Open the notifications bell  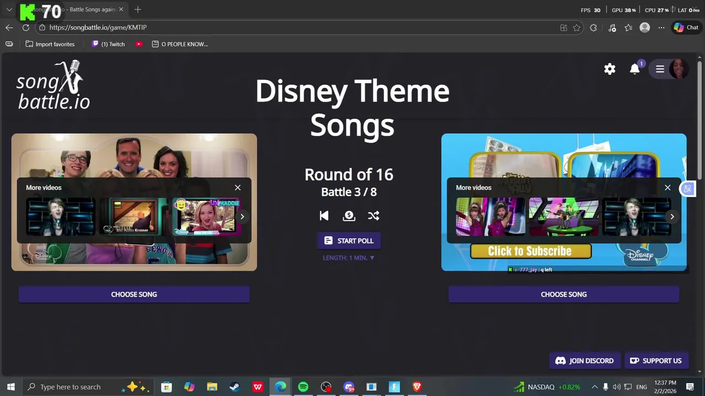(x=635, y=69)
